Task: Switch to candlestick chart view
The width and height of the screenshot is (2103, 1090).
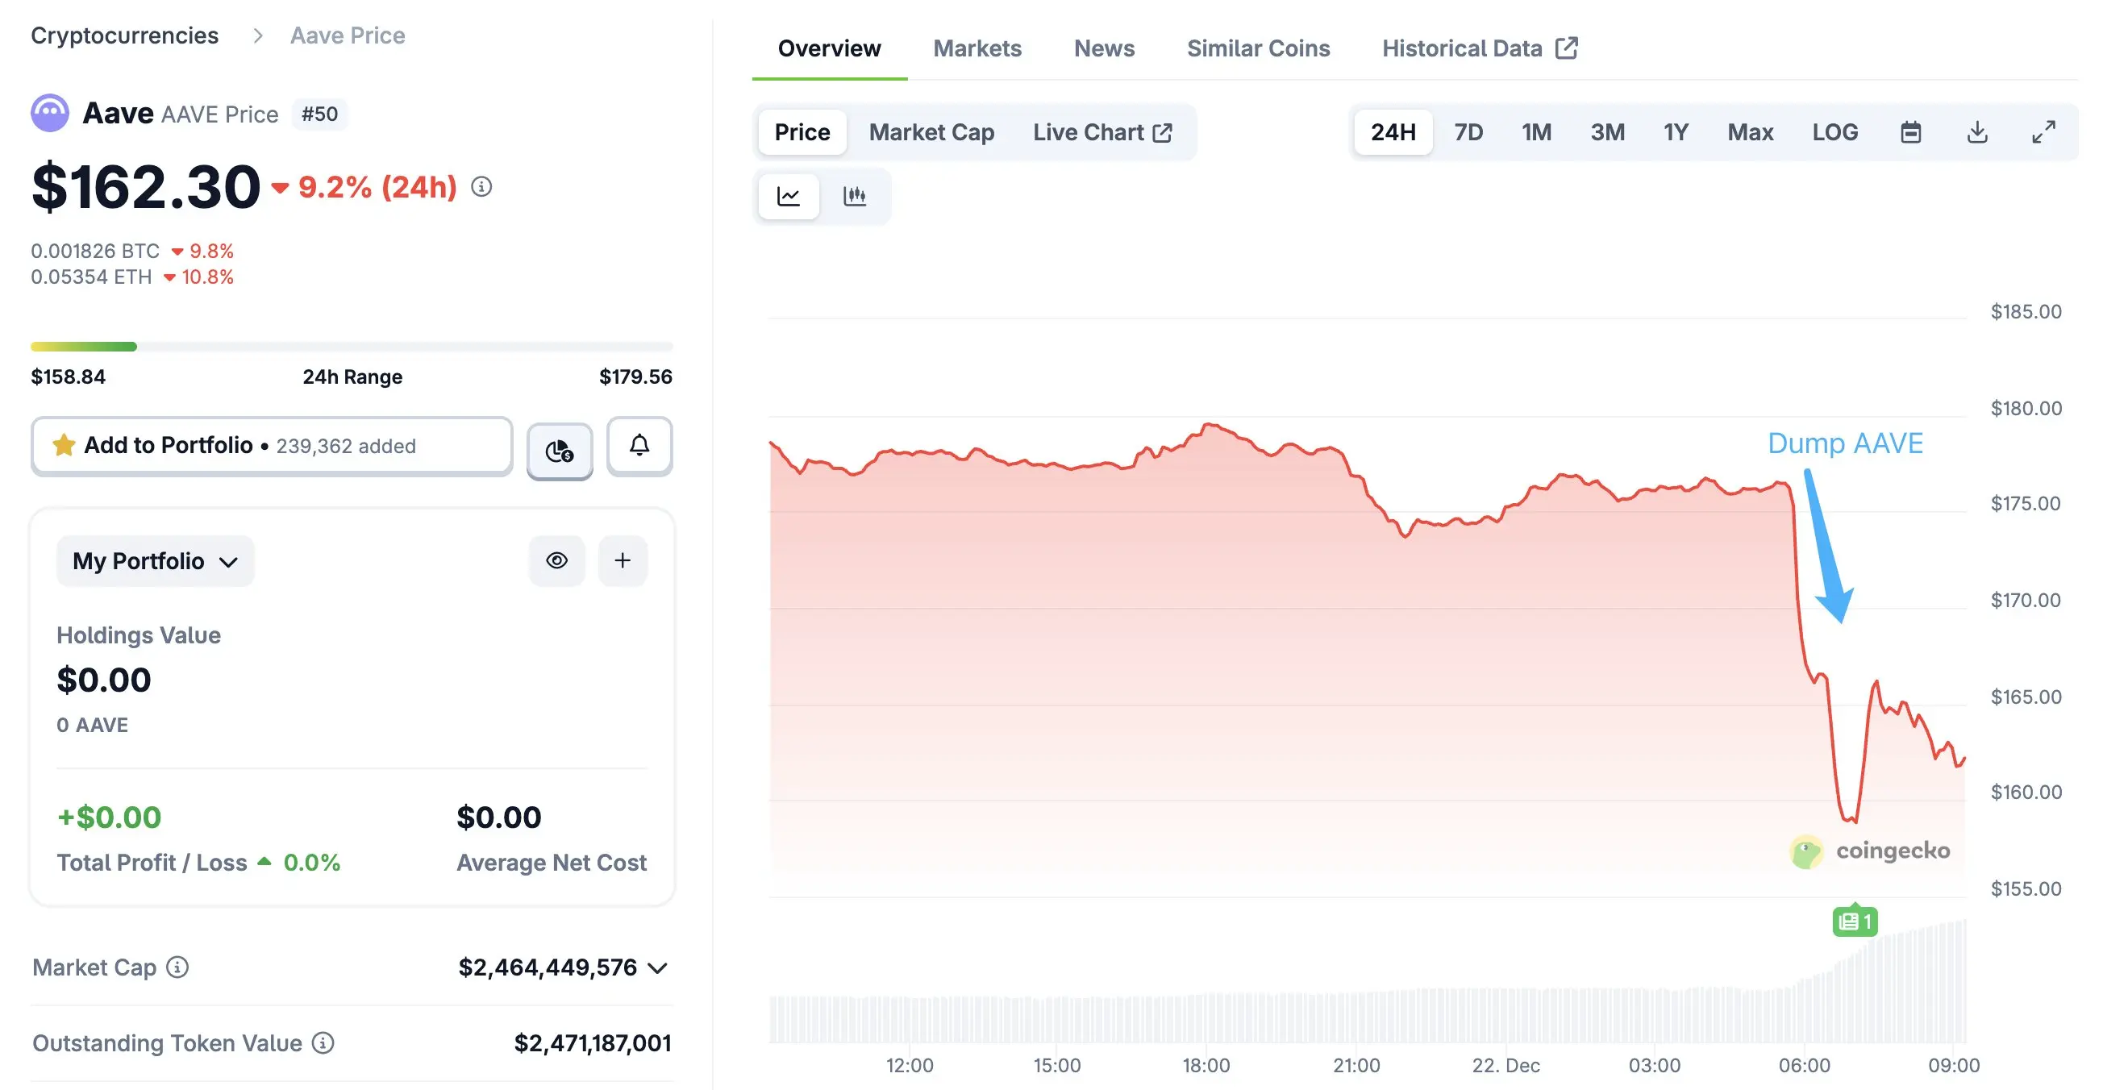Action: pos(854,196)
